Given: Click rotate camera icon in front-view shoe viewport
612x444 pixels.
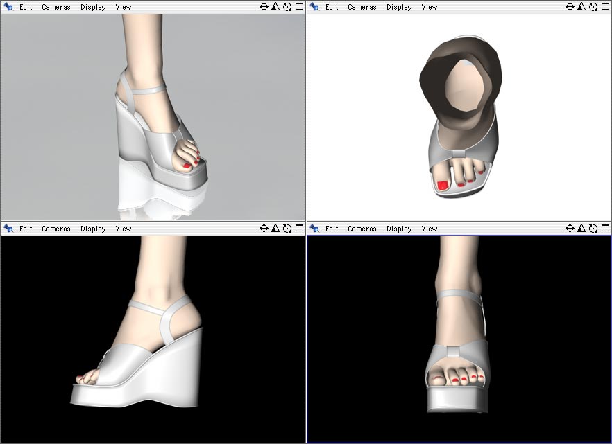Looking at the screenshot, I should [x=593, y=228].
